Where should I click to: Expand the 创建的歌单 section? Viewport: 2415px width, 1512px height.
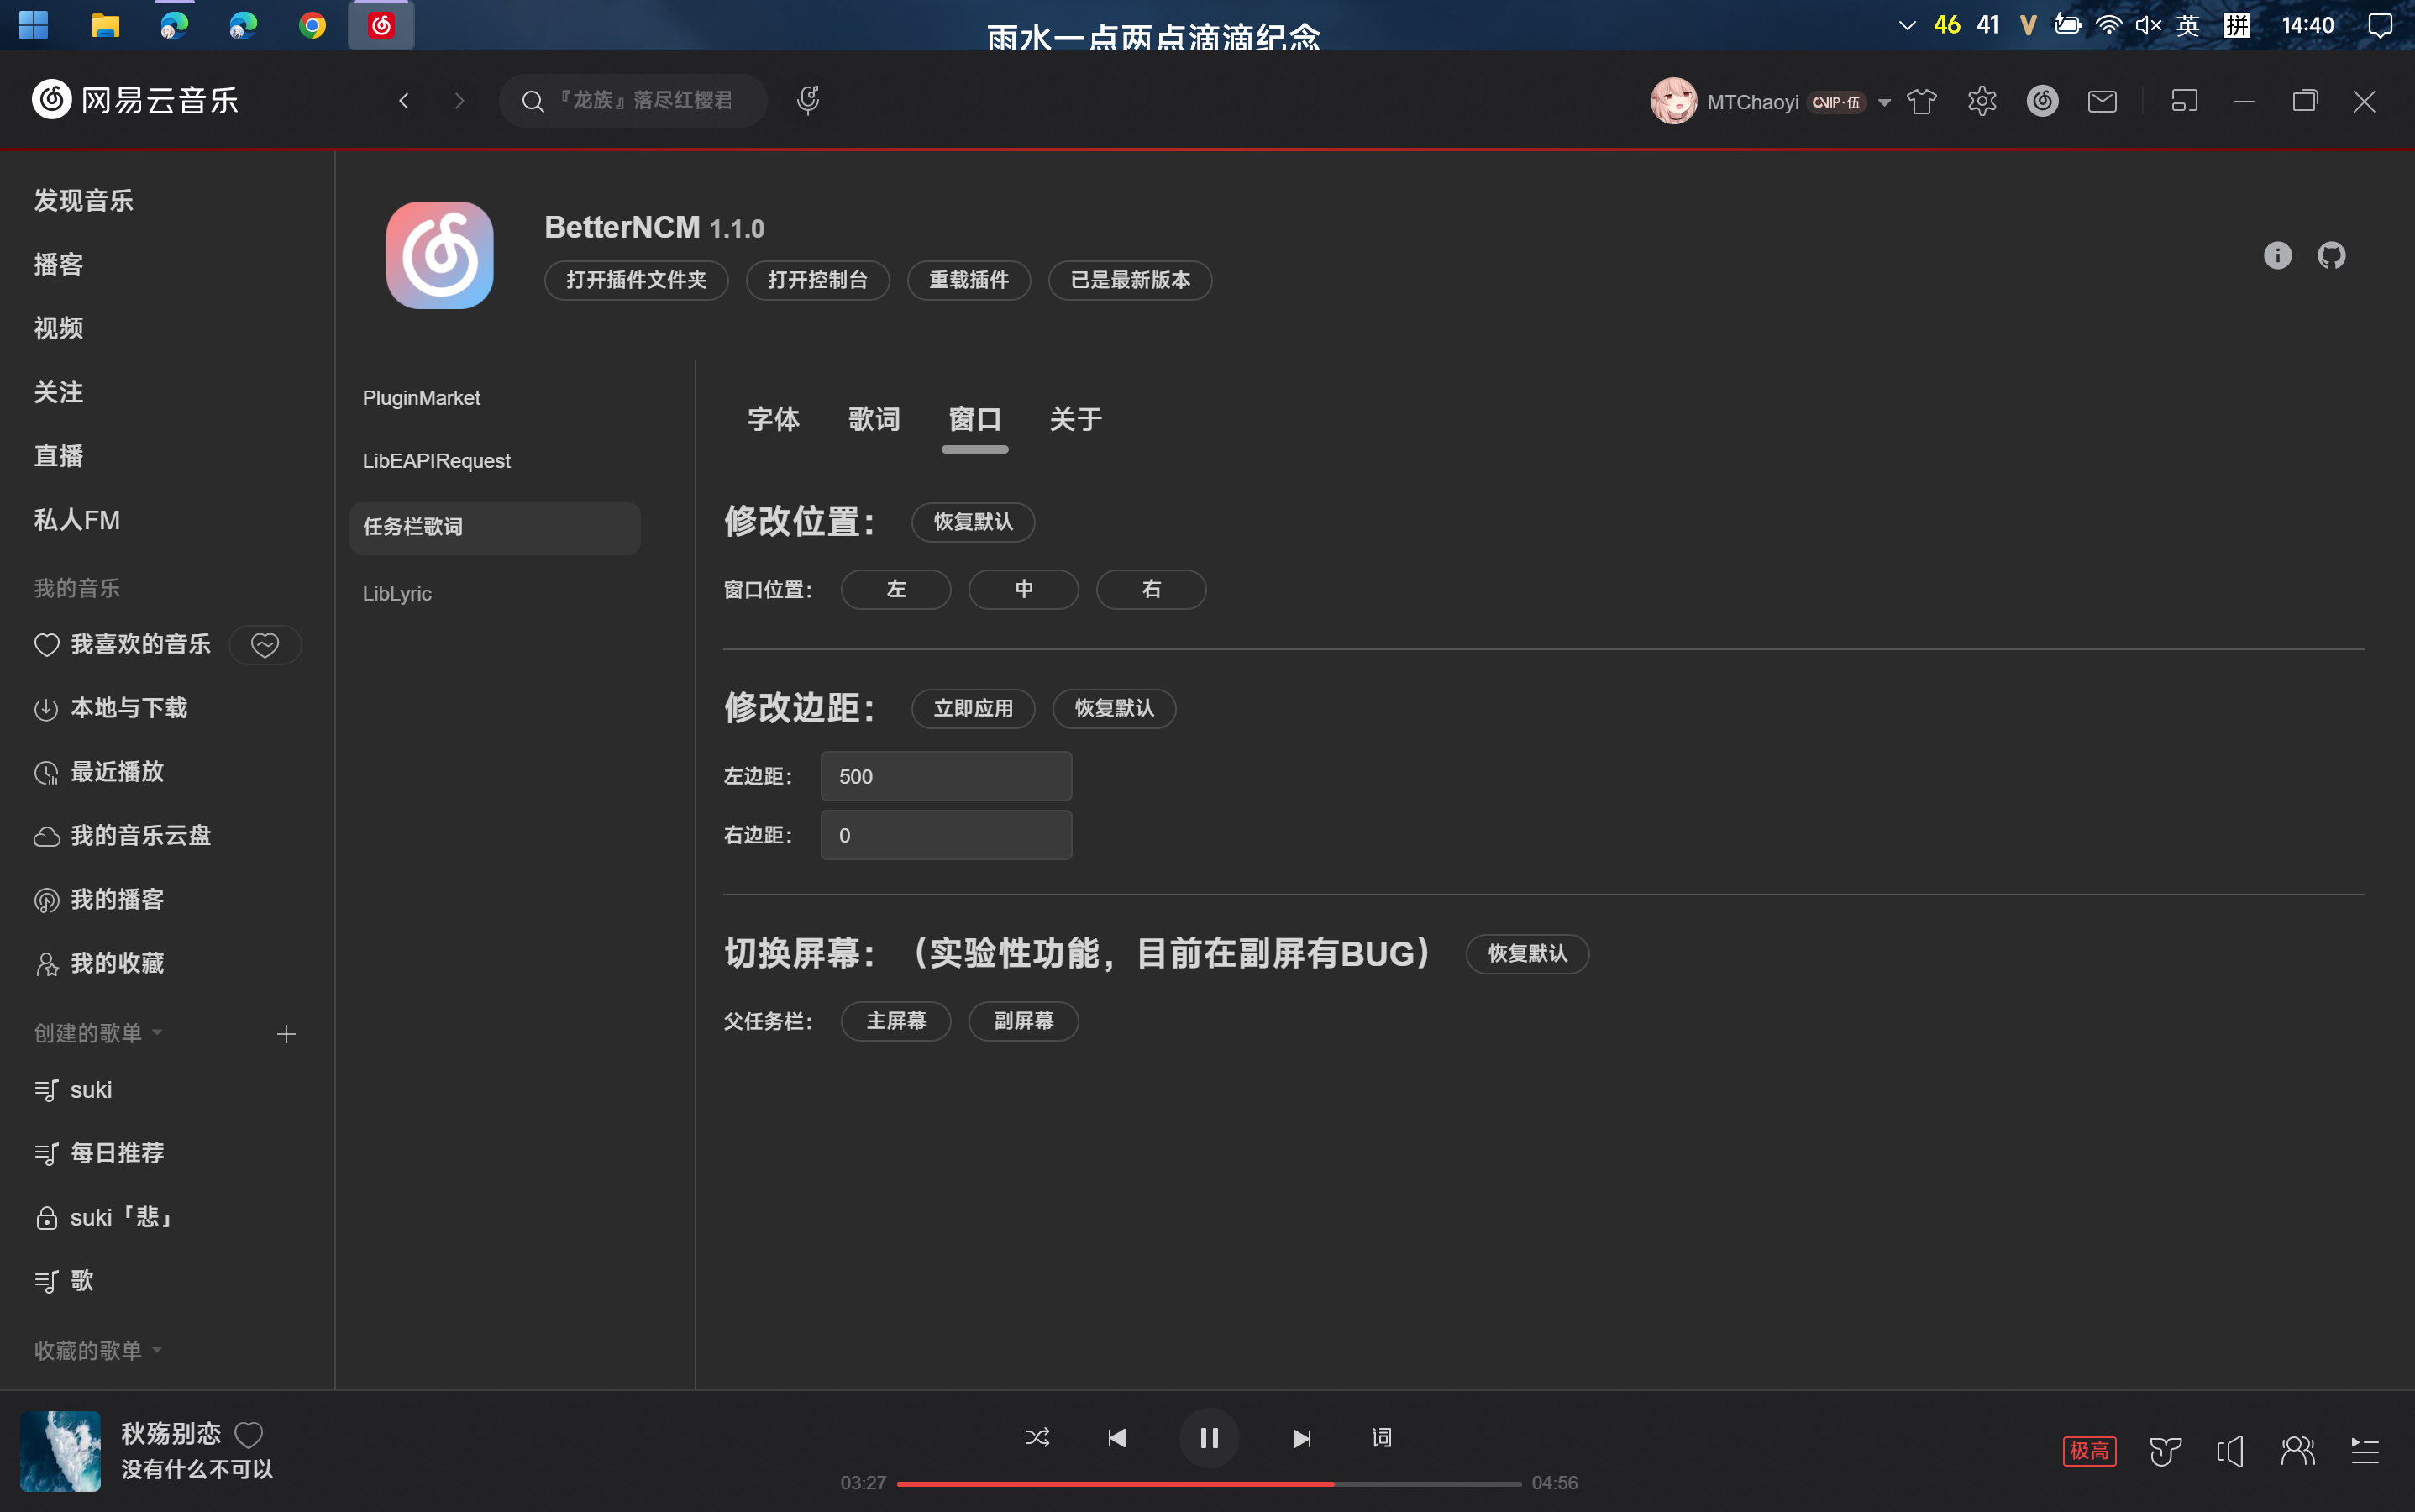tap(156, 1033)
